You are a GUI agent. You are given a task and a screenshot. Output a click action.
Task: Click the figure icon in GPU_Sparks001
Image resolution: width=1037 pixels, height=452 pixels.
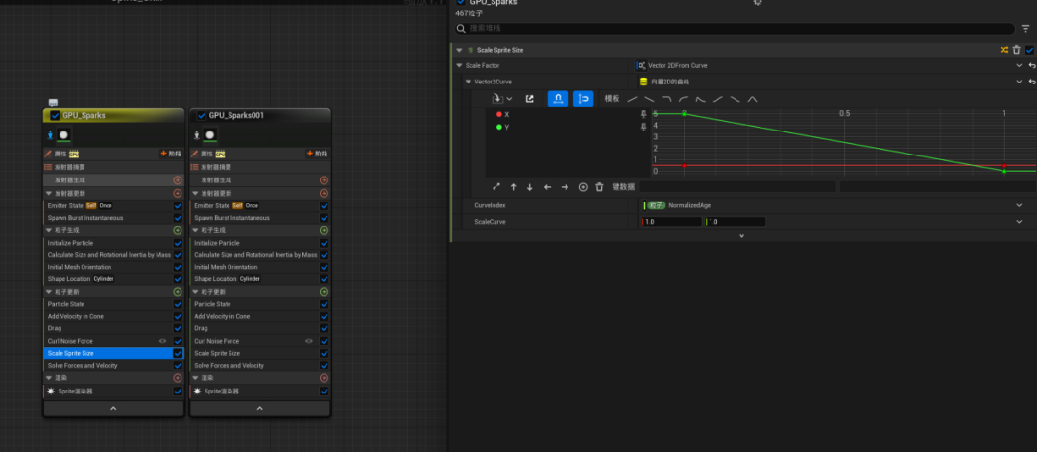click(x=197, y=135)
